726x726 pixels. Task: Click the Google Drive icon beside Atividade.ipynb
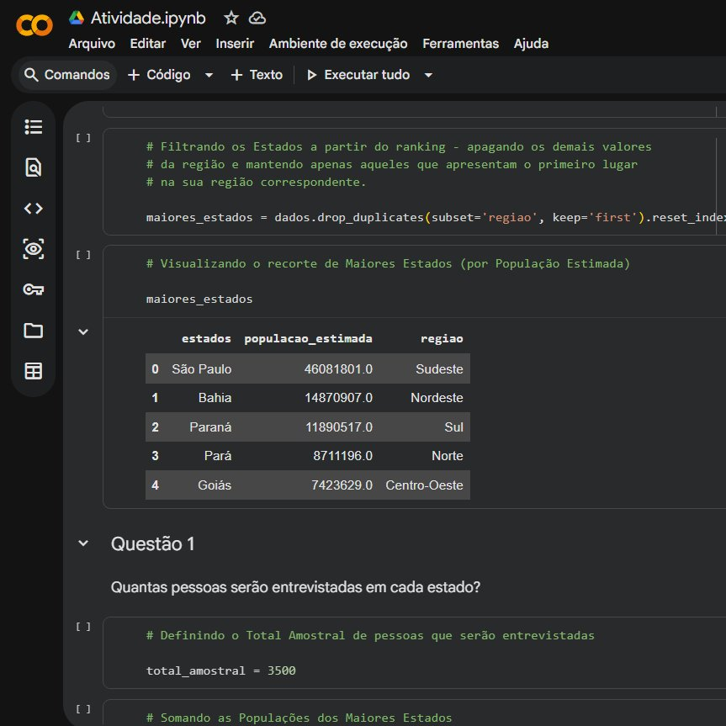click(77, 18)
